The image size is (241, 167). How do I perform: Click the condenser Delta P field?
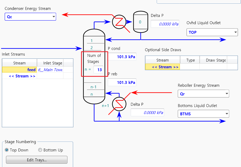click(165, 24)
